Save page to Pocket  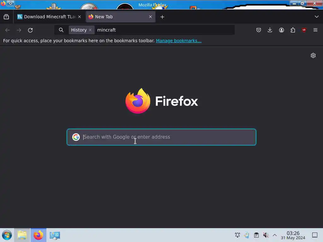[x=259, y=30]
